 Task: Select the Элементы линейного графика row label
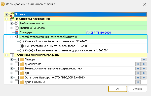click(x=37, y=55)
